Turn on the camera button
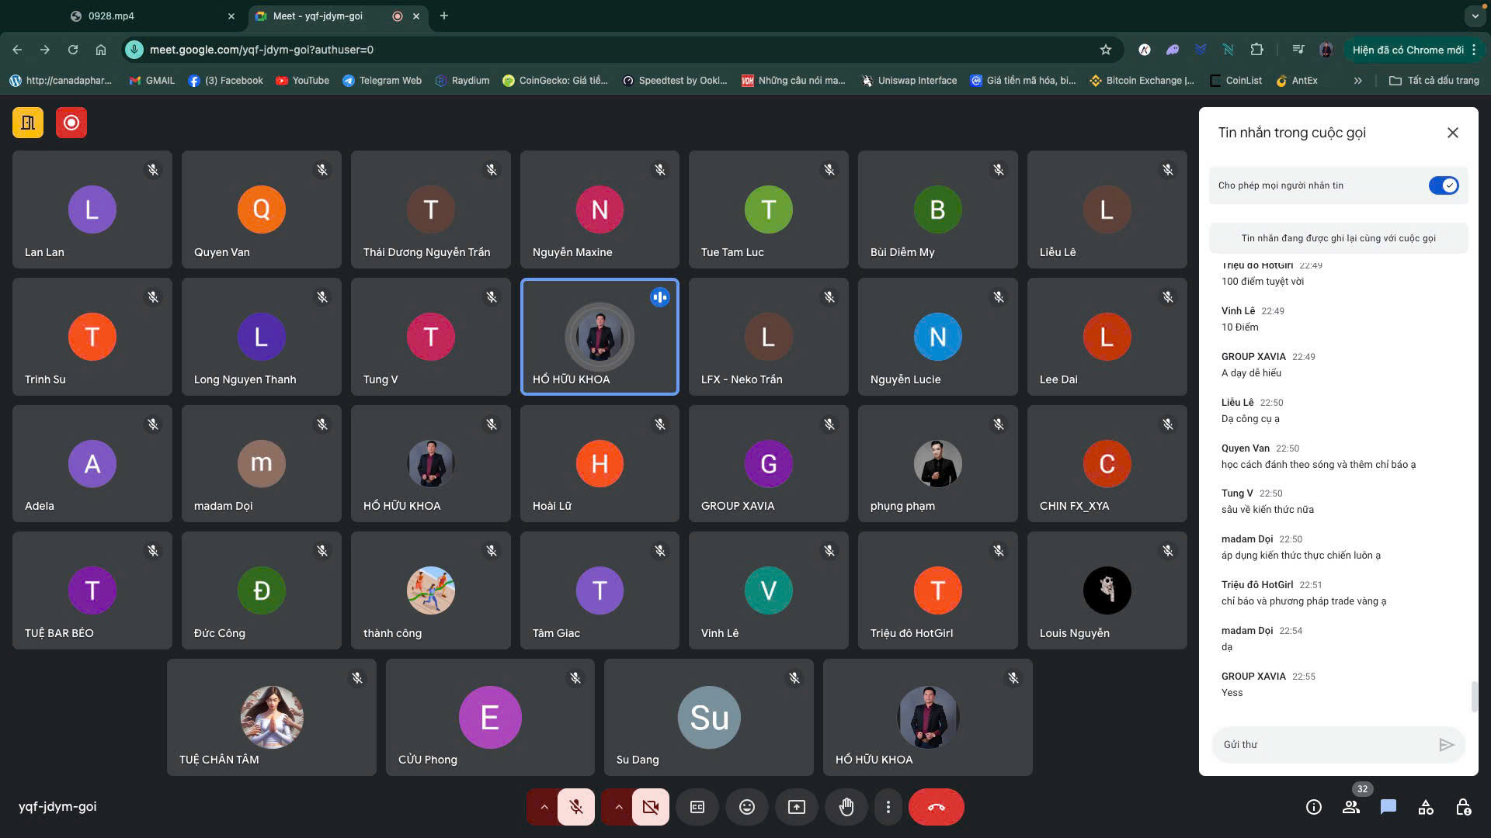 coord(651,807)
